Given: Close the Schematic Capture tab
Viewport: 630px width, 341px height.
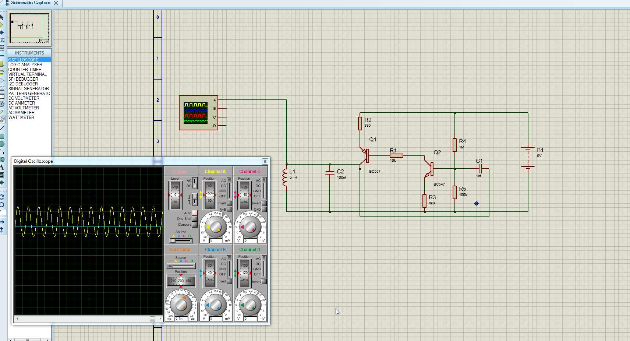Looking at the screenshot, I should point(56,3).
